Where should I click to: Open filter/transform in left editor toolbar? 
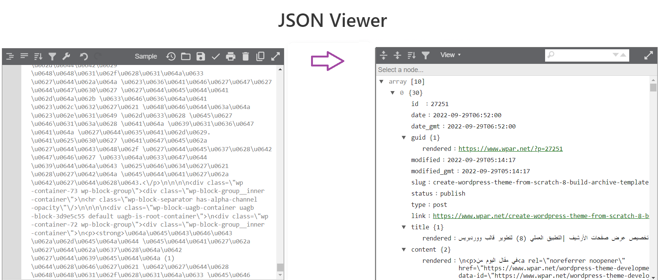point(52,56)
